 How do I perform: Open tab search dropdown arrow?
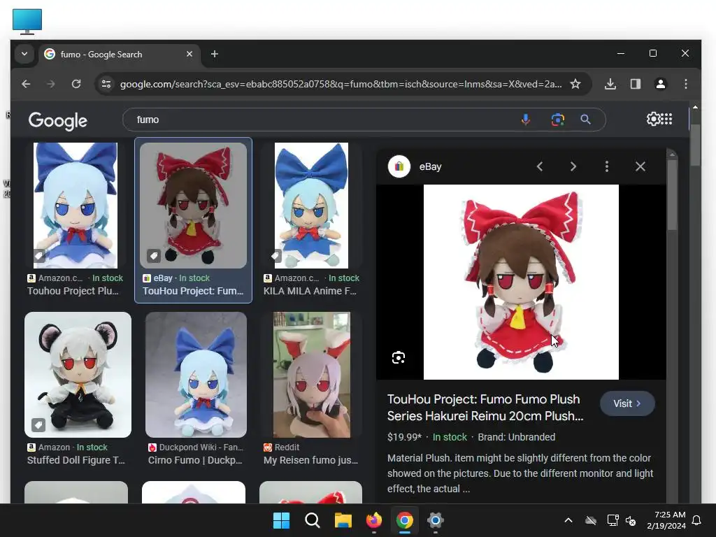(24, 54)
